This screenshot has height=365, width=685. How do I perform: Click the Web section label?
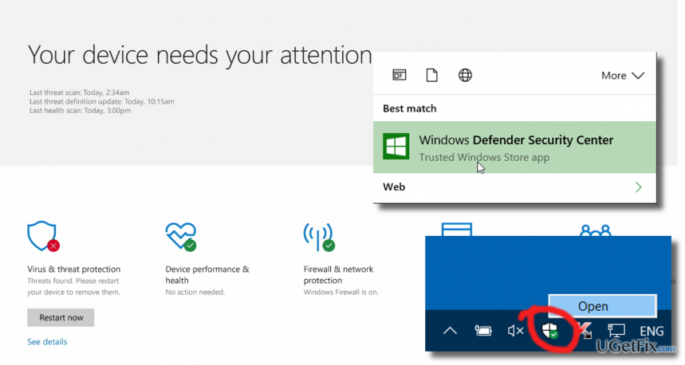[394, 186]
